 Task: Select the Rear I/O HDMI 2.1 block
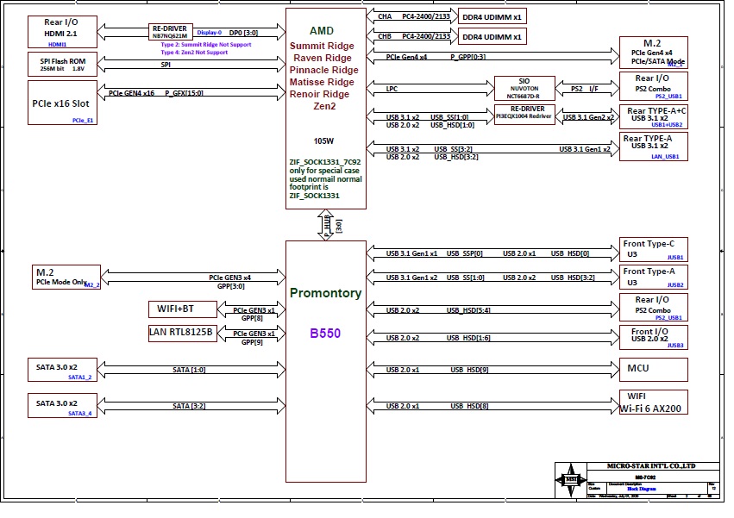click(x=62, y=32)
